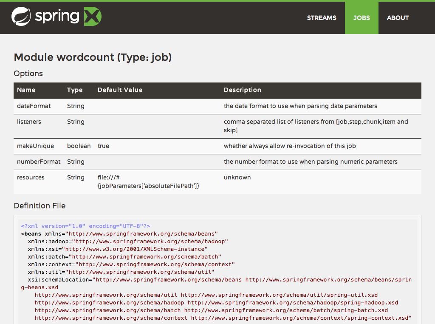Click the xmlns:context line in code
The height and width of the screenshot is (324, 435).
point(131,264)
